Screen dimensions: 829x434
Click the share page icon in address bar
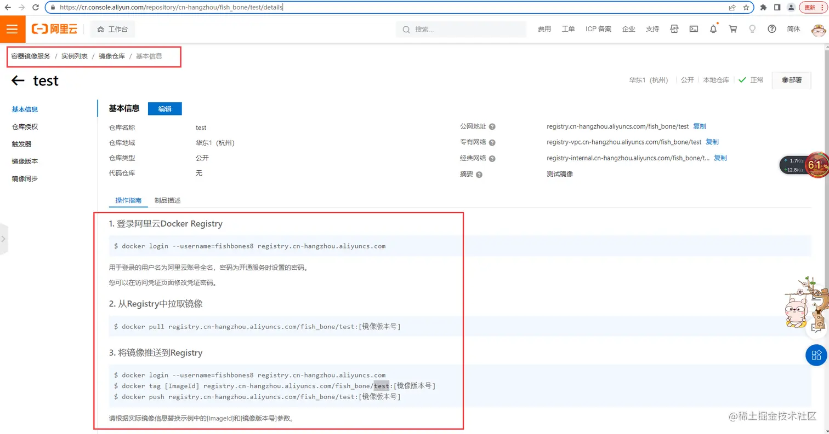pos(732,8)
